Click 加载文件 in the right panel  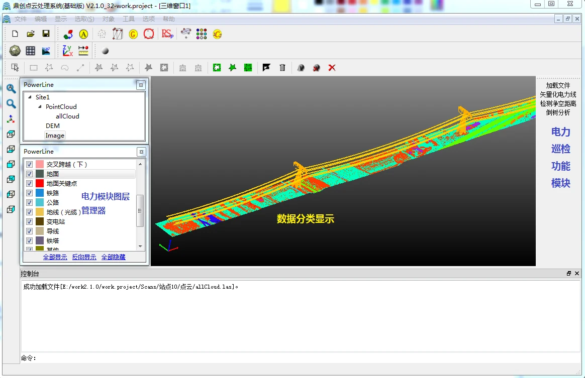point(558,85)
